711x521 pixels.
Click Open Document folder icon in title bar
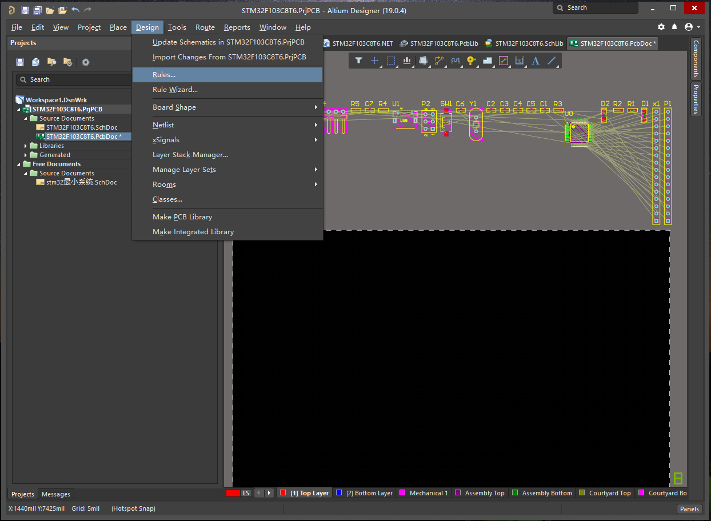coord(50,10)
